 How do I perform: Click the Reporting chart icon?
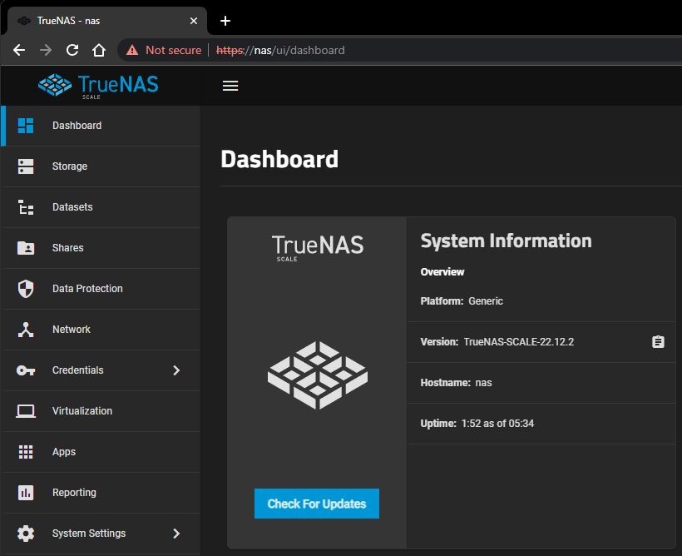click(x=26, y=493)
